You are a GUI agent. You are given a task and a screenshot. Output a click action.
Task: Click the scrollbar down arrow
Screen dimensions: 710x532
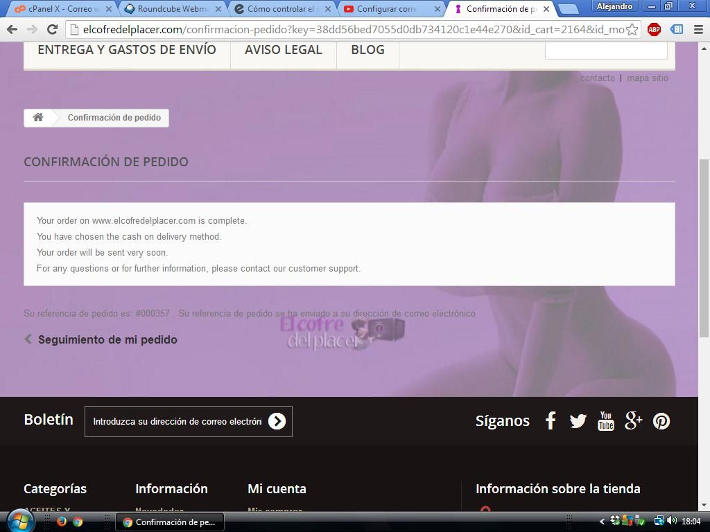[x=704, y=505]
